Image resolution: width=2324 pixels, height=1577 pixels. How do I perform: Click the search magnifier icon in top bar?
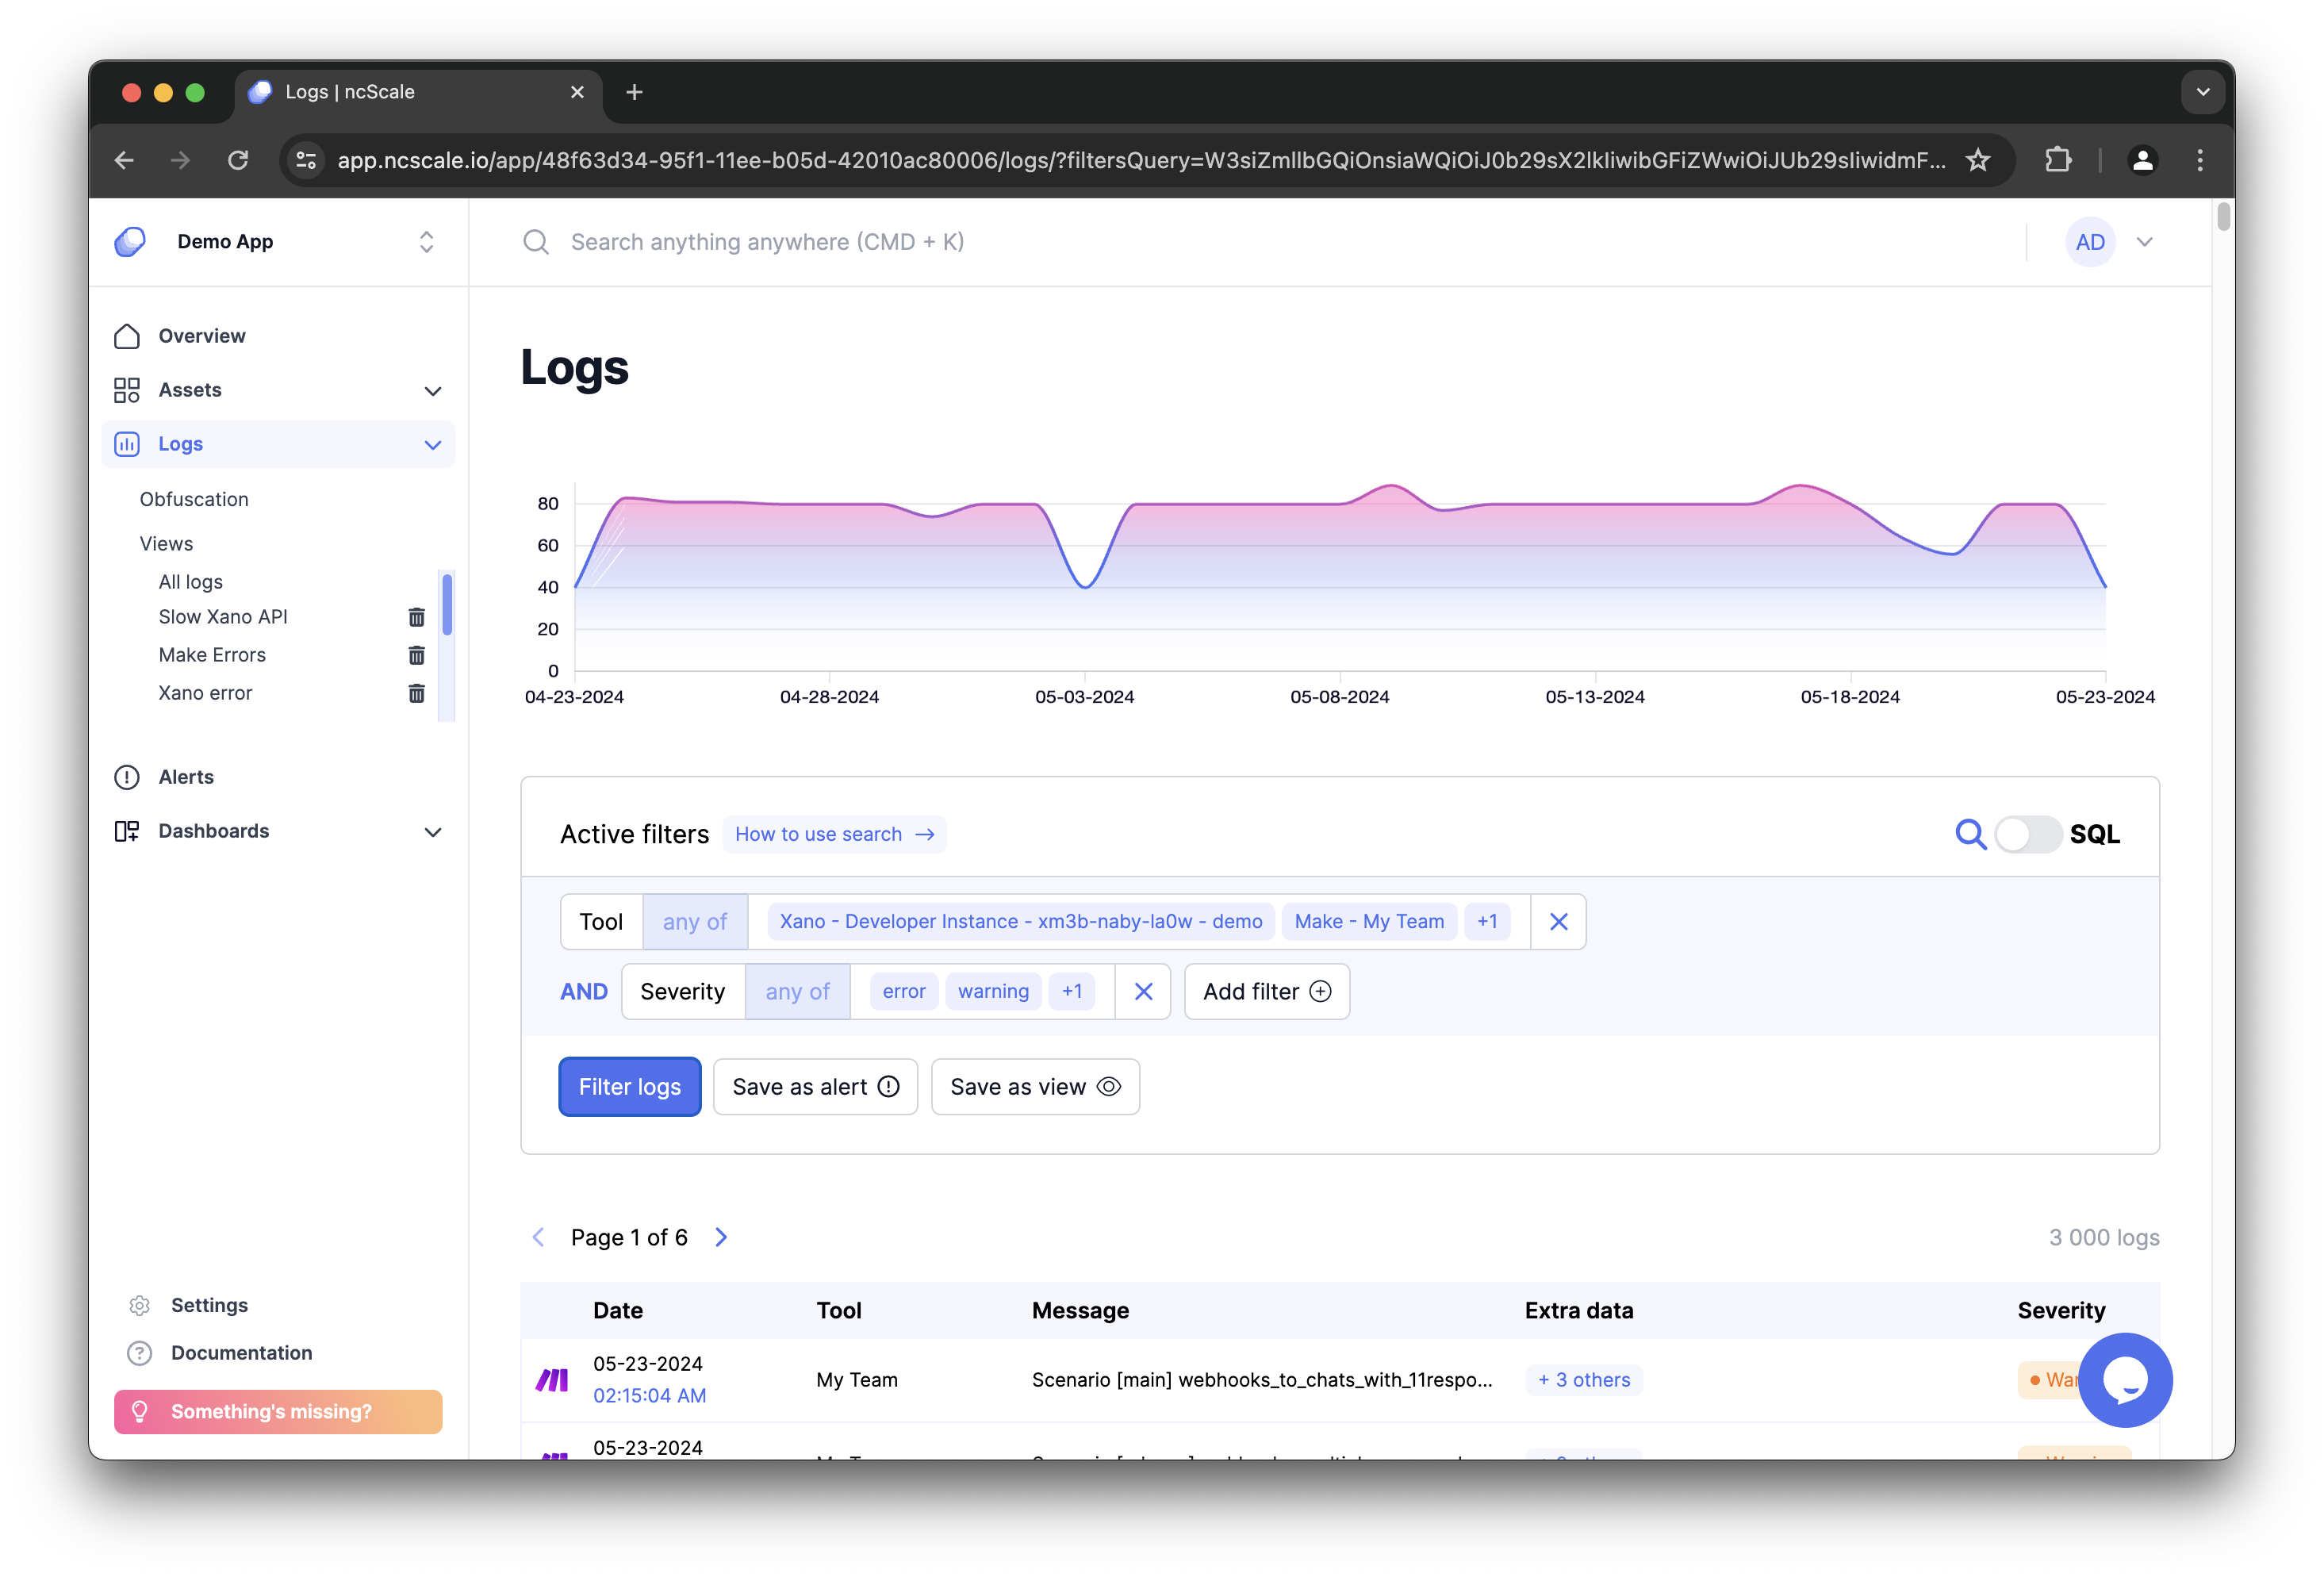click(x=537, y=242)
